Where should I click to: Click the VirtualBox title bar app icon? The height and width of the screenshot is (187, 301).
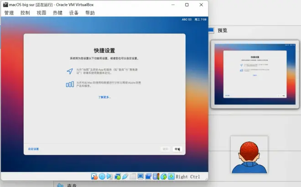(5, 5)
